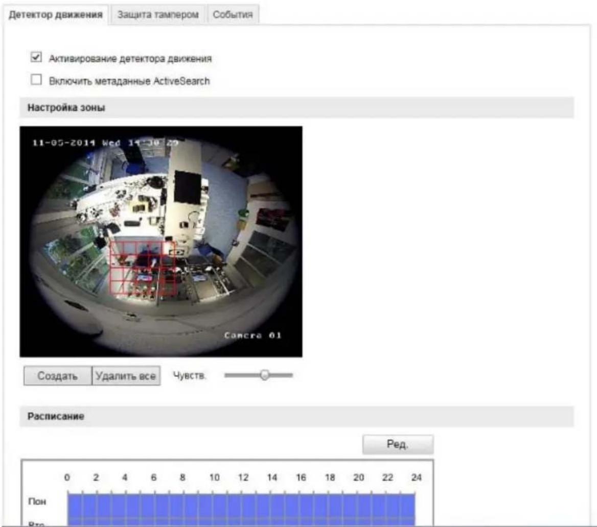Screen dimensions: 597x527
Task: Click the camera timestamp overlay in preview
Action: (x=105, y=142)
